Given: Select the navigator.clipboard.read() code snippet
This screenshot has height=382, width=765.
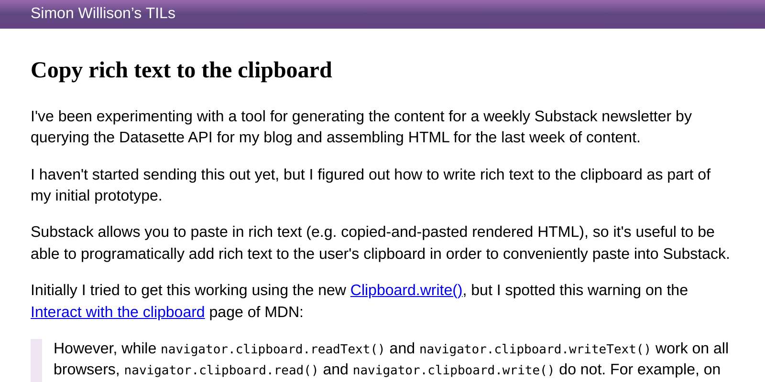Looking at the screenshot, I should [221, 370].
